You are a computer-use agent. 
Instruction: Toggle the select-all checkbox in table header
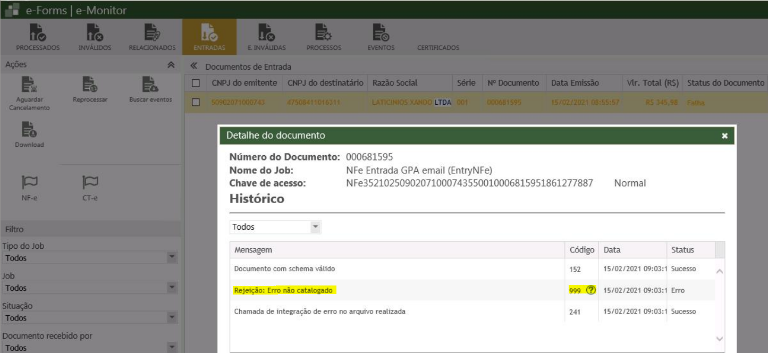196,83
